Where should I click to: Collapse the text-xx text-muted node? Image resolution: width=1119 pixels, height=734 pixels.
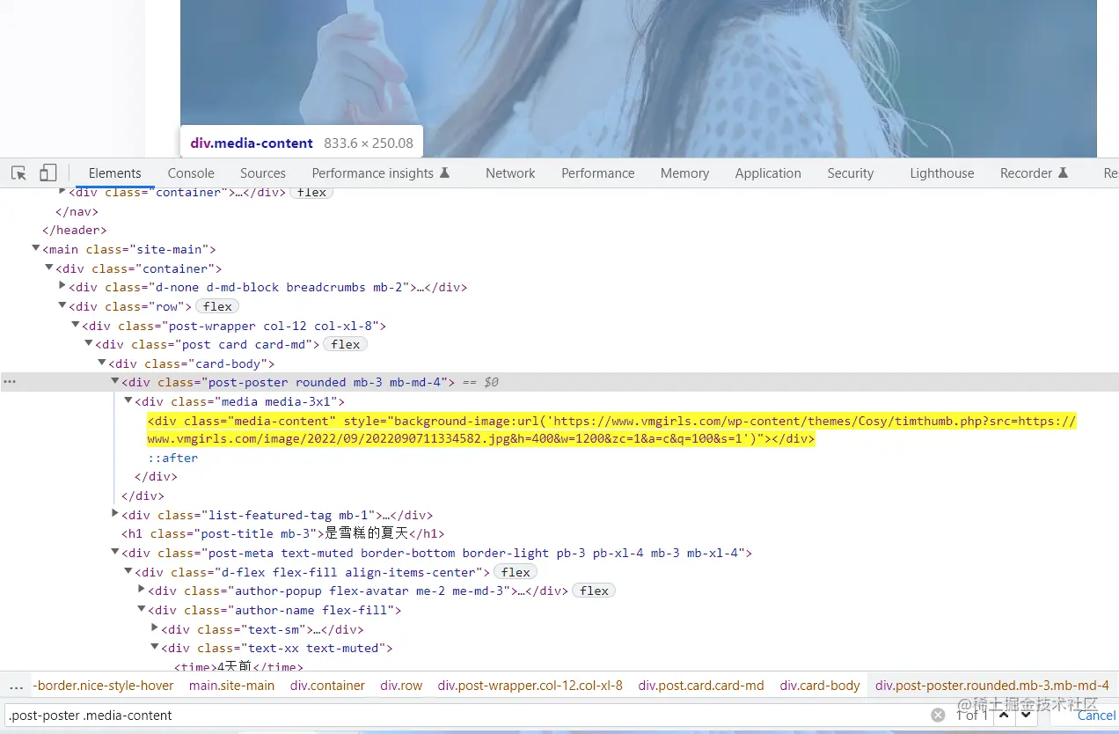tap(155, 648)
